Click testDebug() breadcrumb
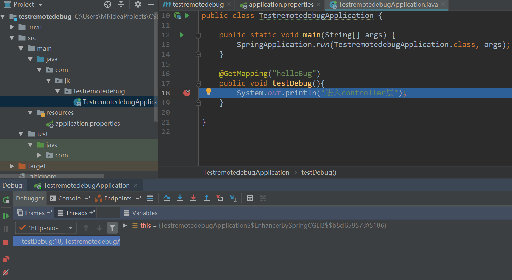 tap(319, 172)
